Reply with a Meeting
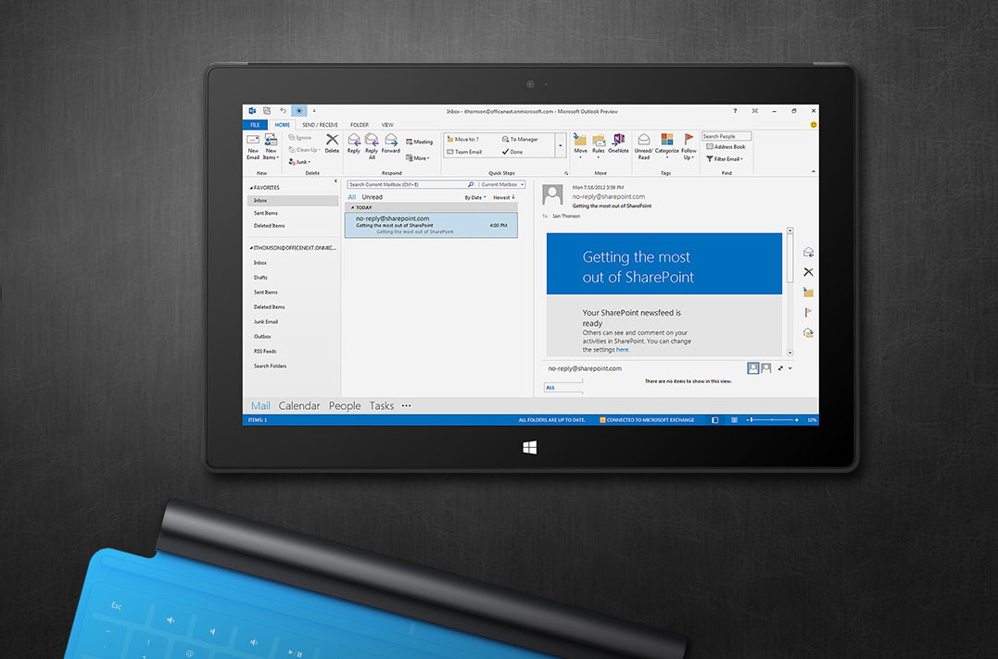Screen dimensions: 998x659 pos(420,142)
